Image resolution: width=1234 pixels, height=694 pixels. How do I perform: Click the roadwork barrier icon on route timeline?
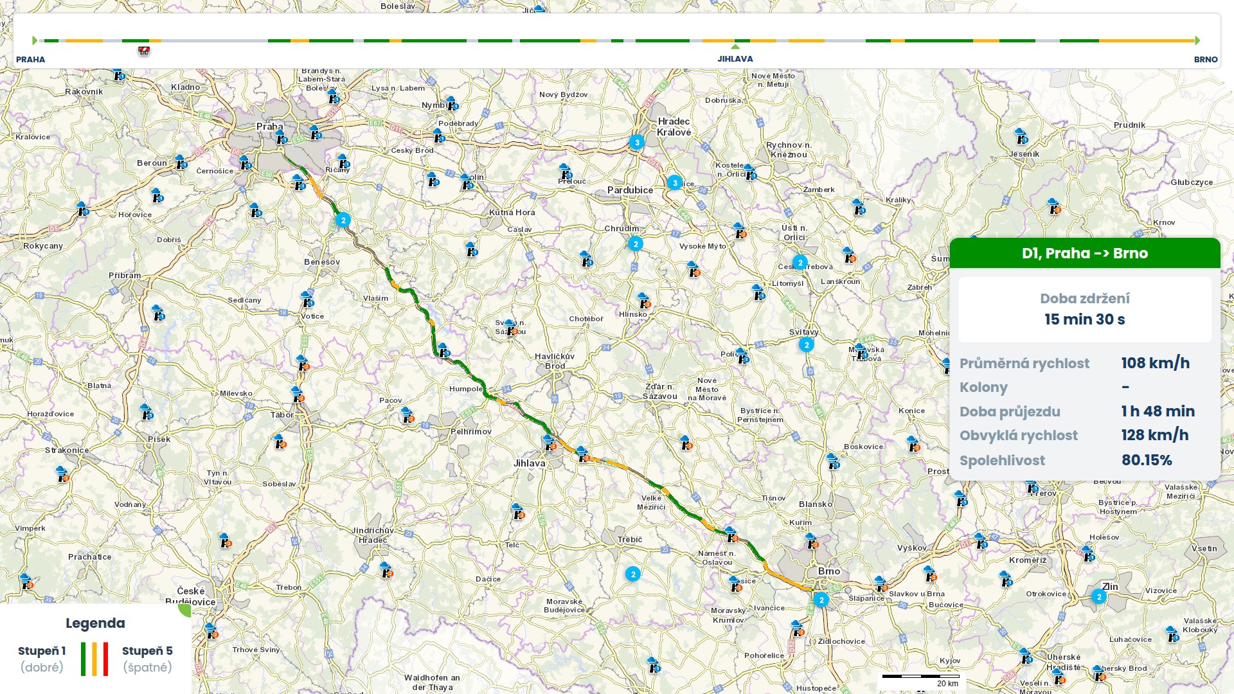(x=144, y=51)
